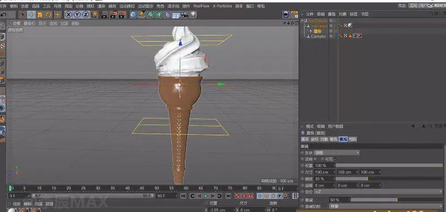446x212 pixels.
Task: Switch to the 衰减 attribute tab
Action: 343,139
